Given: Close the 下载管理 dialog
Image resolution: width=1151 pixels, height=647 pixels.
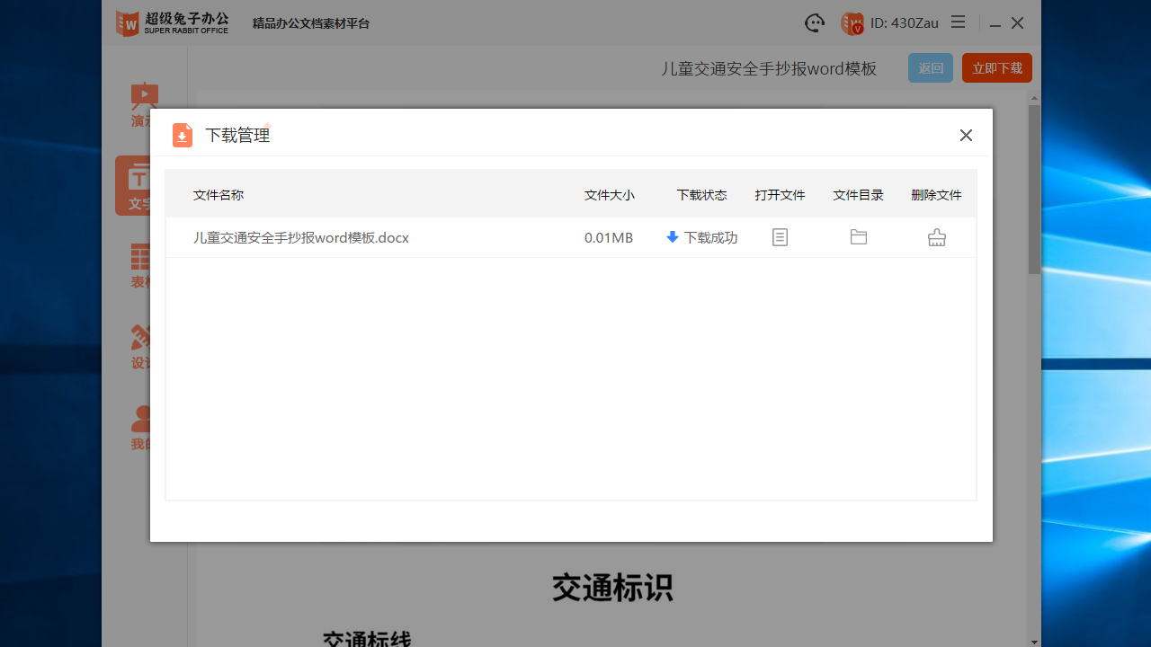Looking at the screenshot, I should click(966, 135).
